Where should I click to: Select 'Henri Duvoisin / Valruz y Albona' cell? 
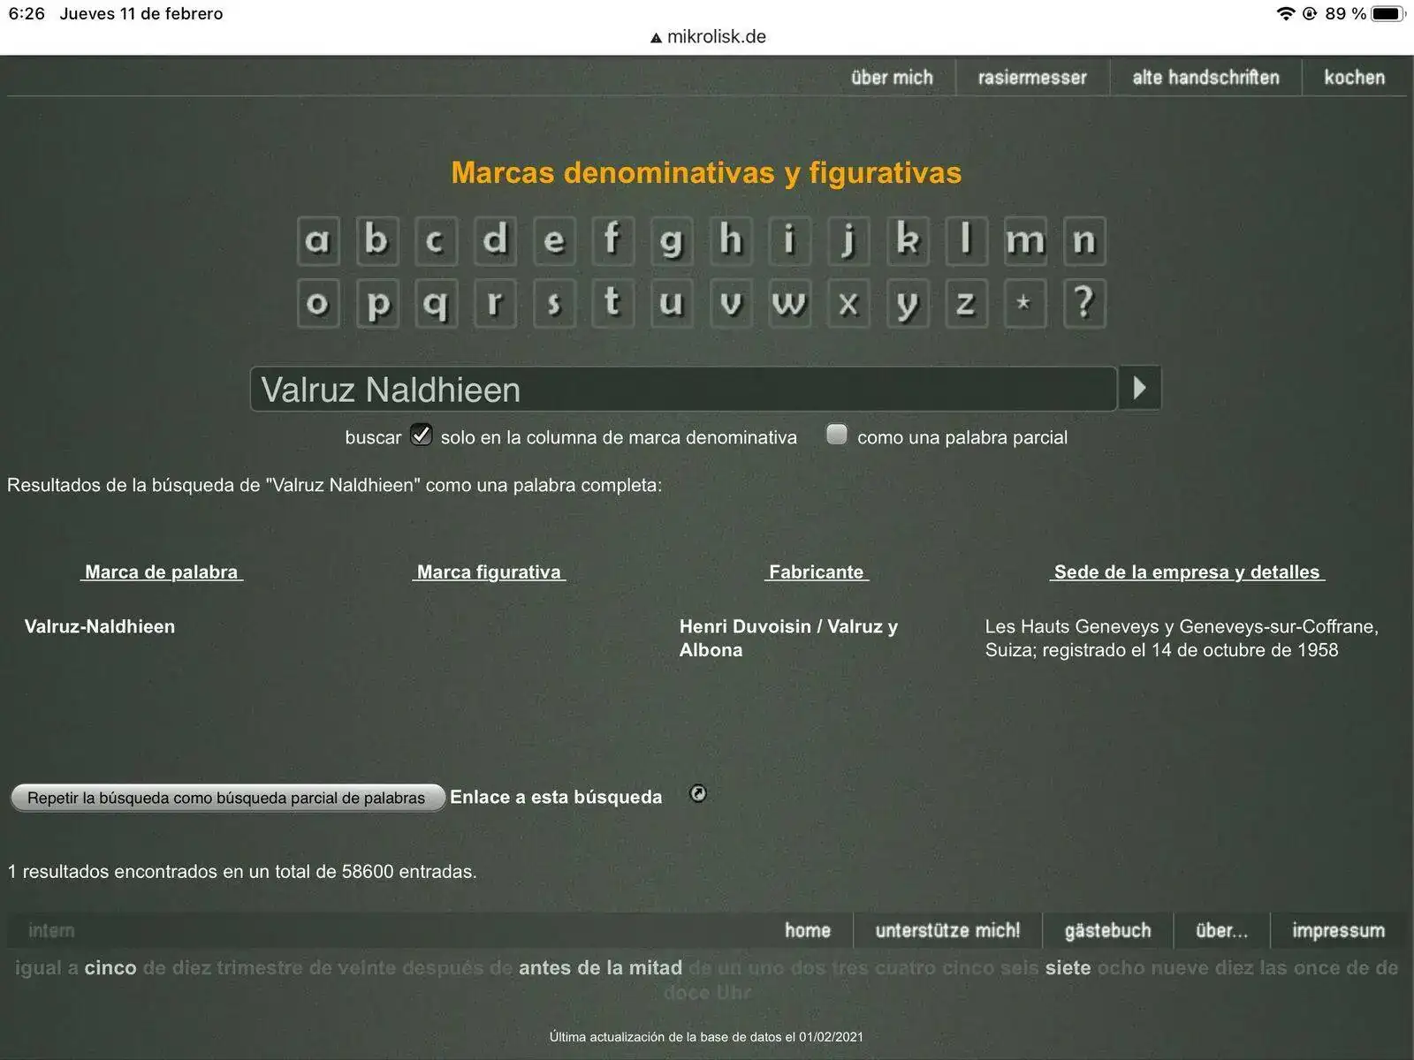point(788,638)
